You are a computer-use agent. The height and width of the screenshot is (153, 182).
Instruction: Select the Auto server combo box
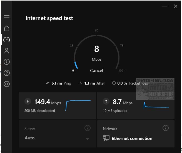56,138
